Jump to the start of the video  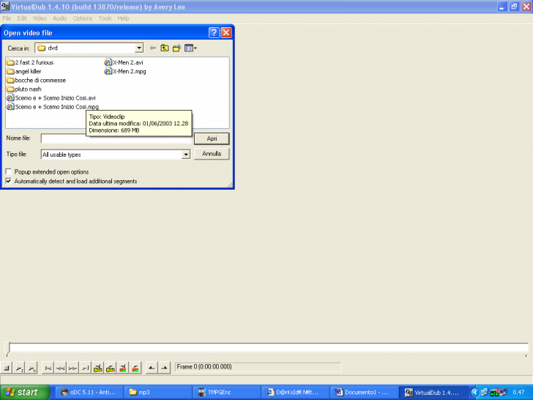(48, 368)
